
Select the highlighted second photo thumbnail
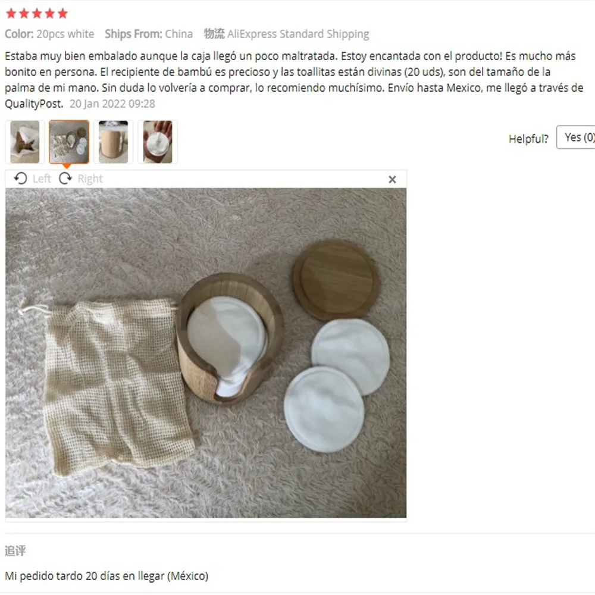69,142
